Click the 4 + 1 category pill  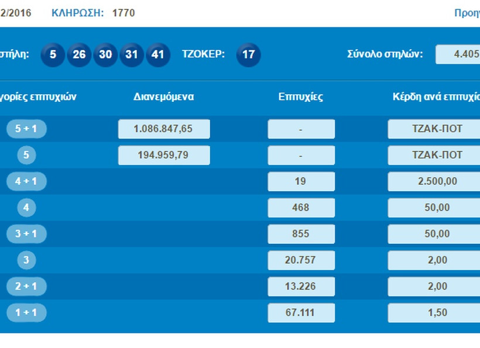coord(26,181)
